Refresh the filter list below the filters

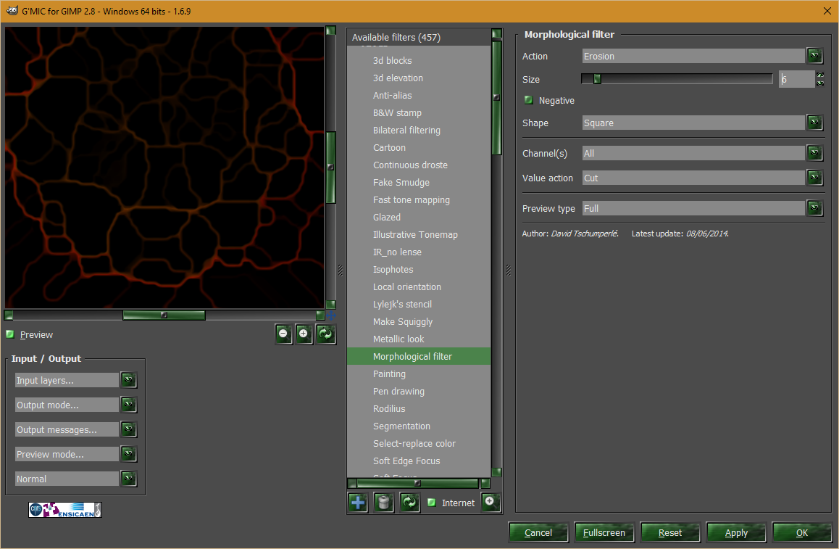[409, 503]
